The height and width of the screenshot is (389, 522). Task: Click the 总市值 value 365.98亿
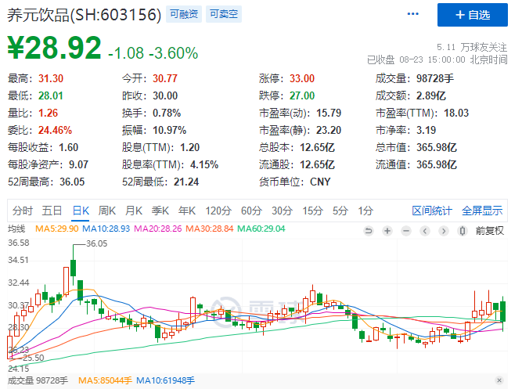pos(437,148)
